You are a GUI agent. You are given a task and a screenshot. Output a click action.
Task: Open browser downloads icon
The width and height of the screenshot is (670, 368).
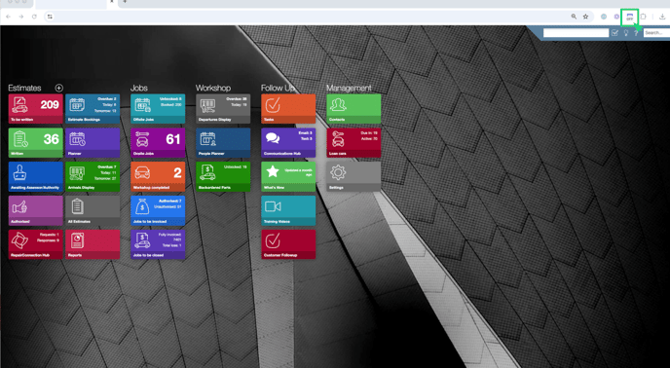click(x=662, y=17)
